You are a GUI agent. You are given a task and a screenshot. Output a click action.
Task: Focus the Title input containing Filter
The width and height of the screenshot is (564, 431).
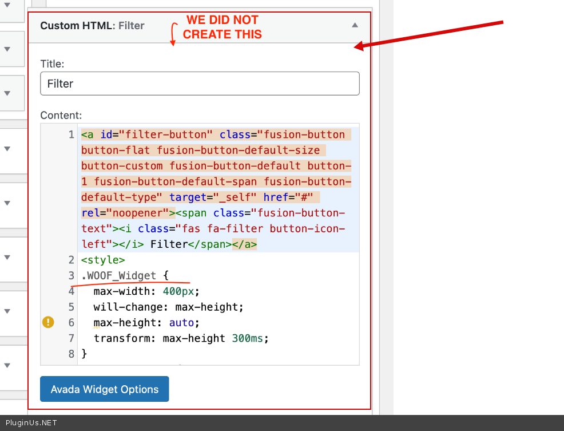(200, 84)
